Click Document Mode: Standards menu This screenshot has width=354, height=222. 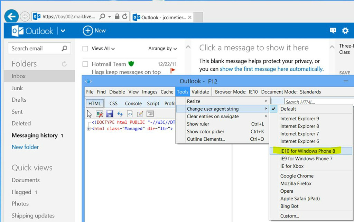click(291, 92)
